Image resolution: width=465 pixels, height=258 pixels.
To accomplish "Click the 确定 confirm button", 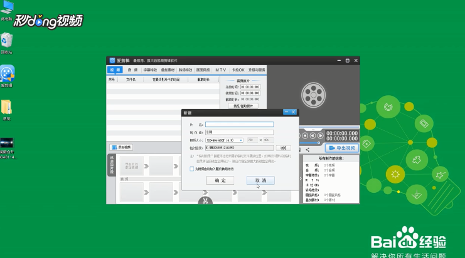I will pyautogui.click(x=220, y=180).
